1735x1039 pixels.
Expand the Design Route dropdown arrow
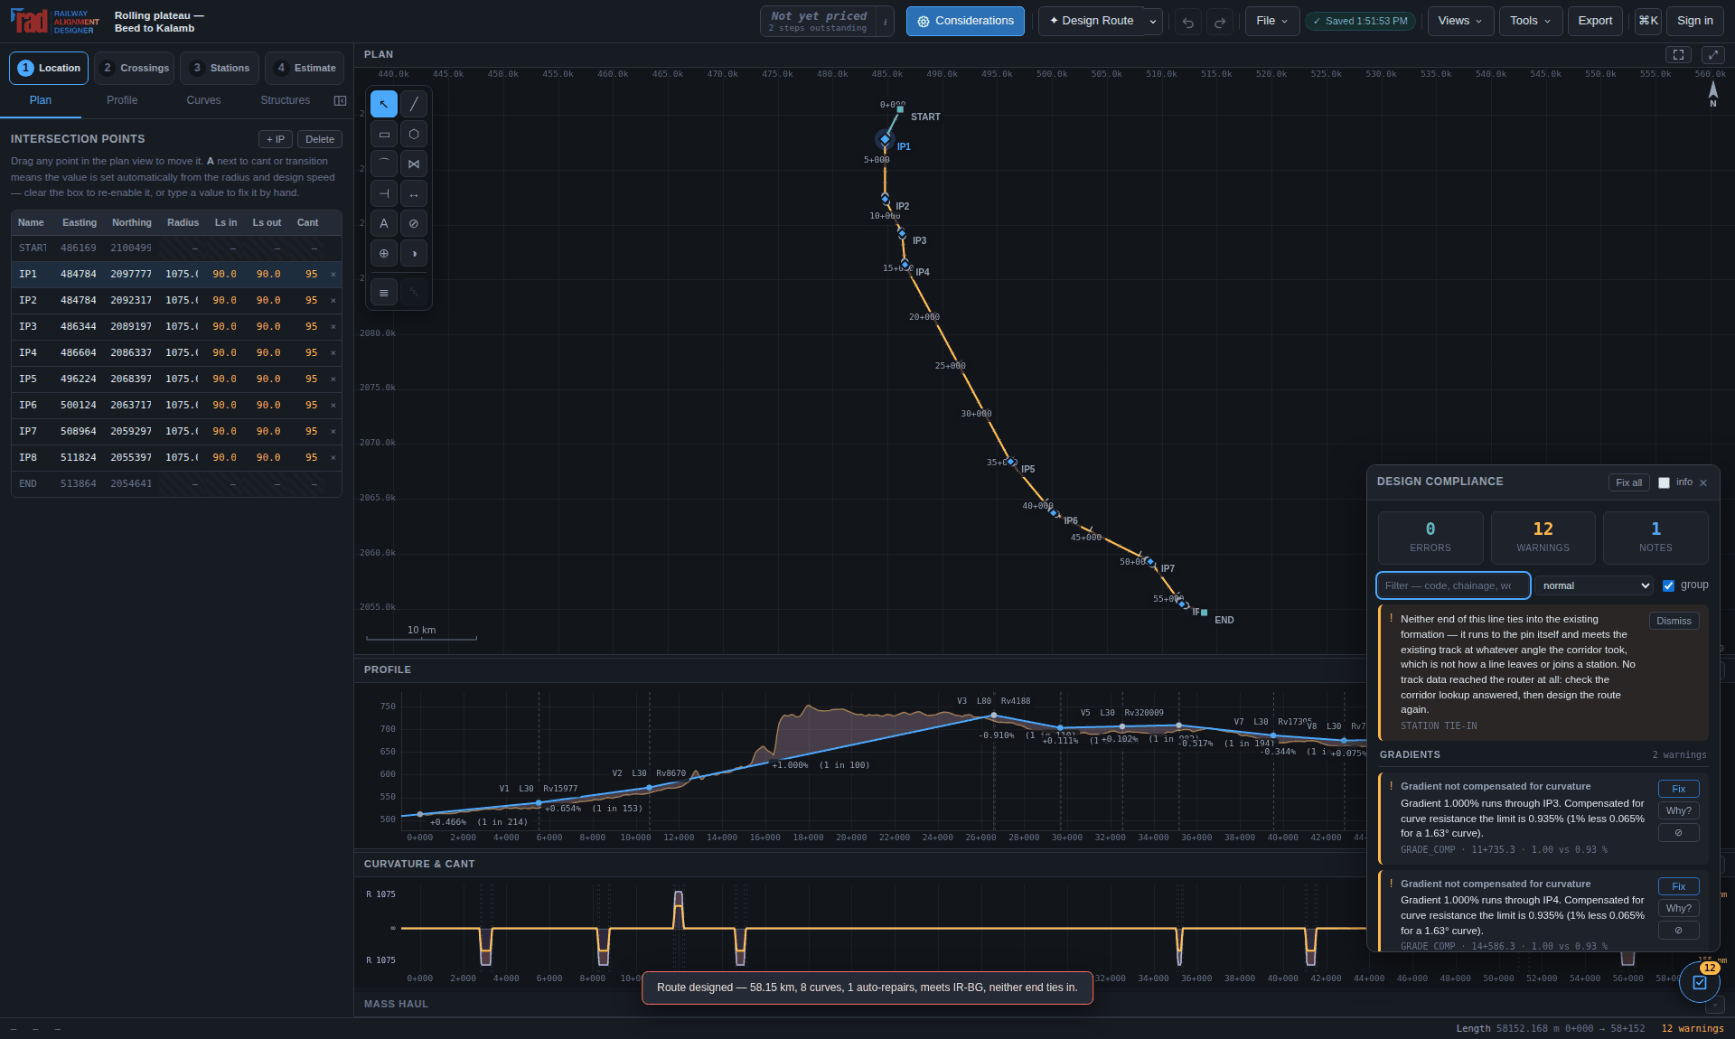point(1153,22)
